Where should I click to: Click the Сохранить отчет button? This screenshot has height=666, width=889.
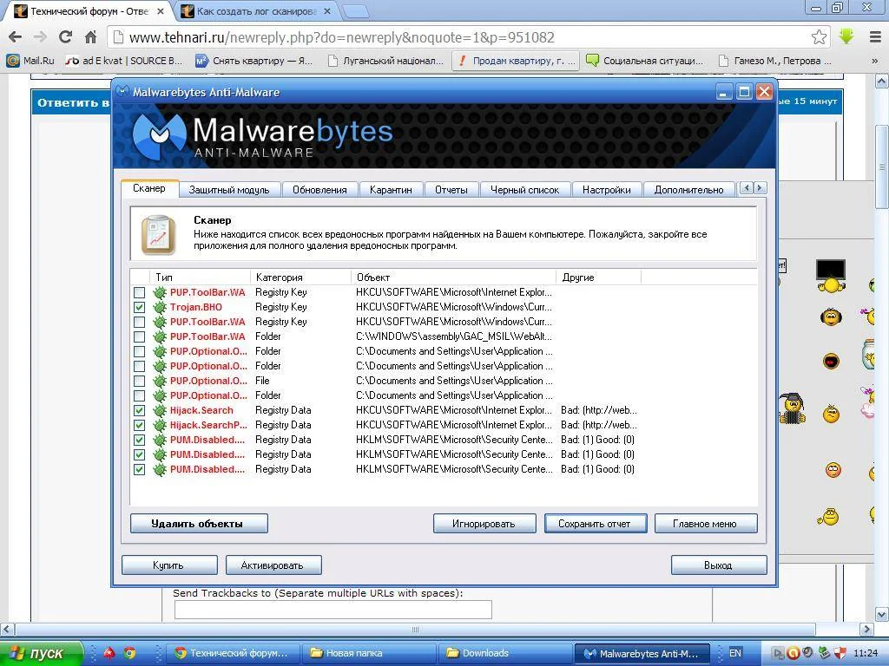pyautogui.click(x=595, y=523)
